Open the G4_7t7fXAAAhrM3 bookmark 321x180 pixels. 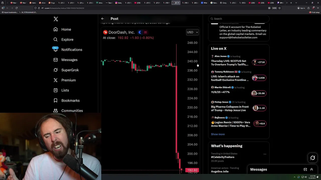[28, 12]
